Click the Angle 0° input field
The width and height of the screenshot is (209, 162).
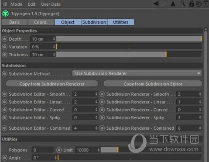click(x=45, y=158)
